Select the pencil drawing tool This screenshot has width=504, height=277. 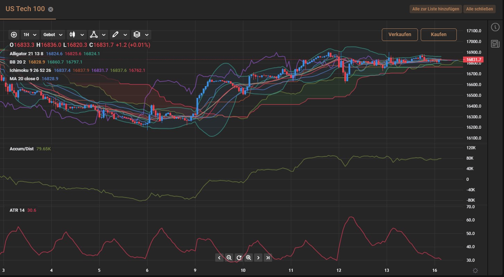pos(116,35)
